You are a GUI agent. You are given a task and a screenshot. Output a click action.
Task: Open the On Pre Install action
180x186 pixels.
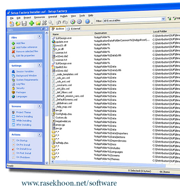[23, 145]
